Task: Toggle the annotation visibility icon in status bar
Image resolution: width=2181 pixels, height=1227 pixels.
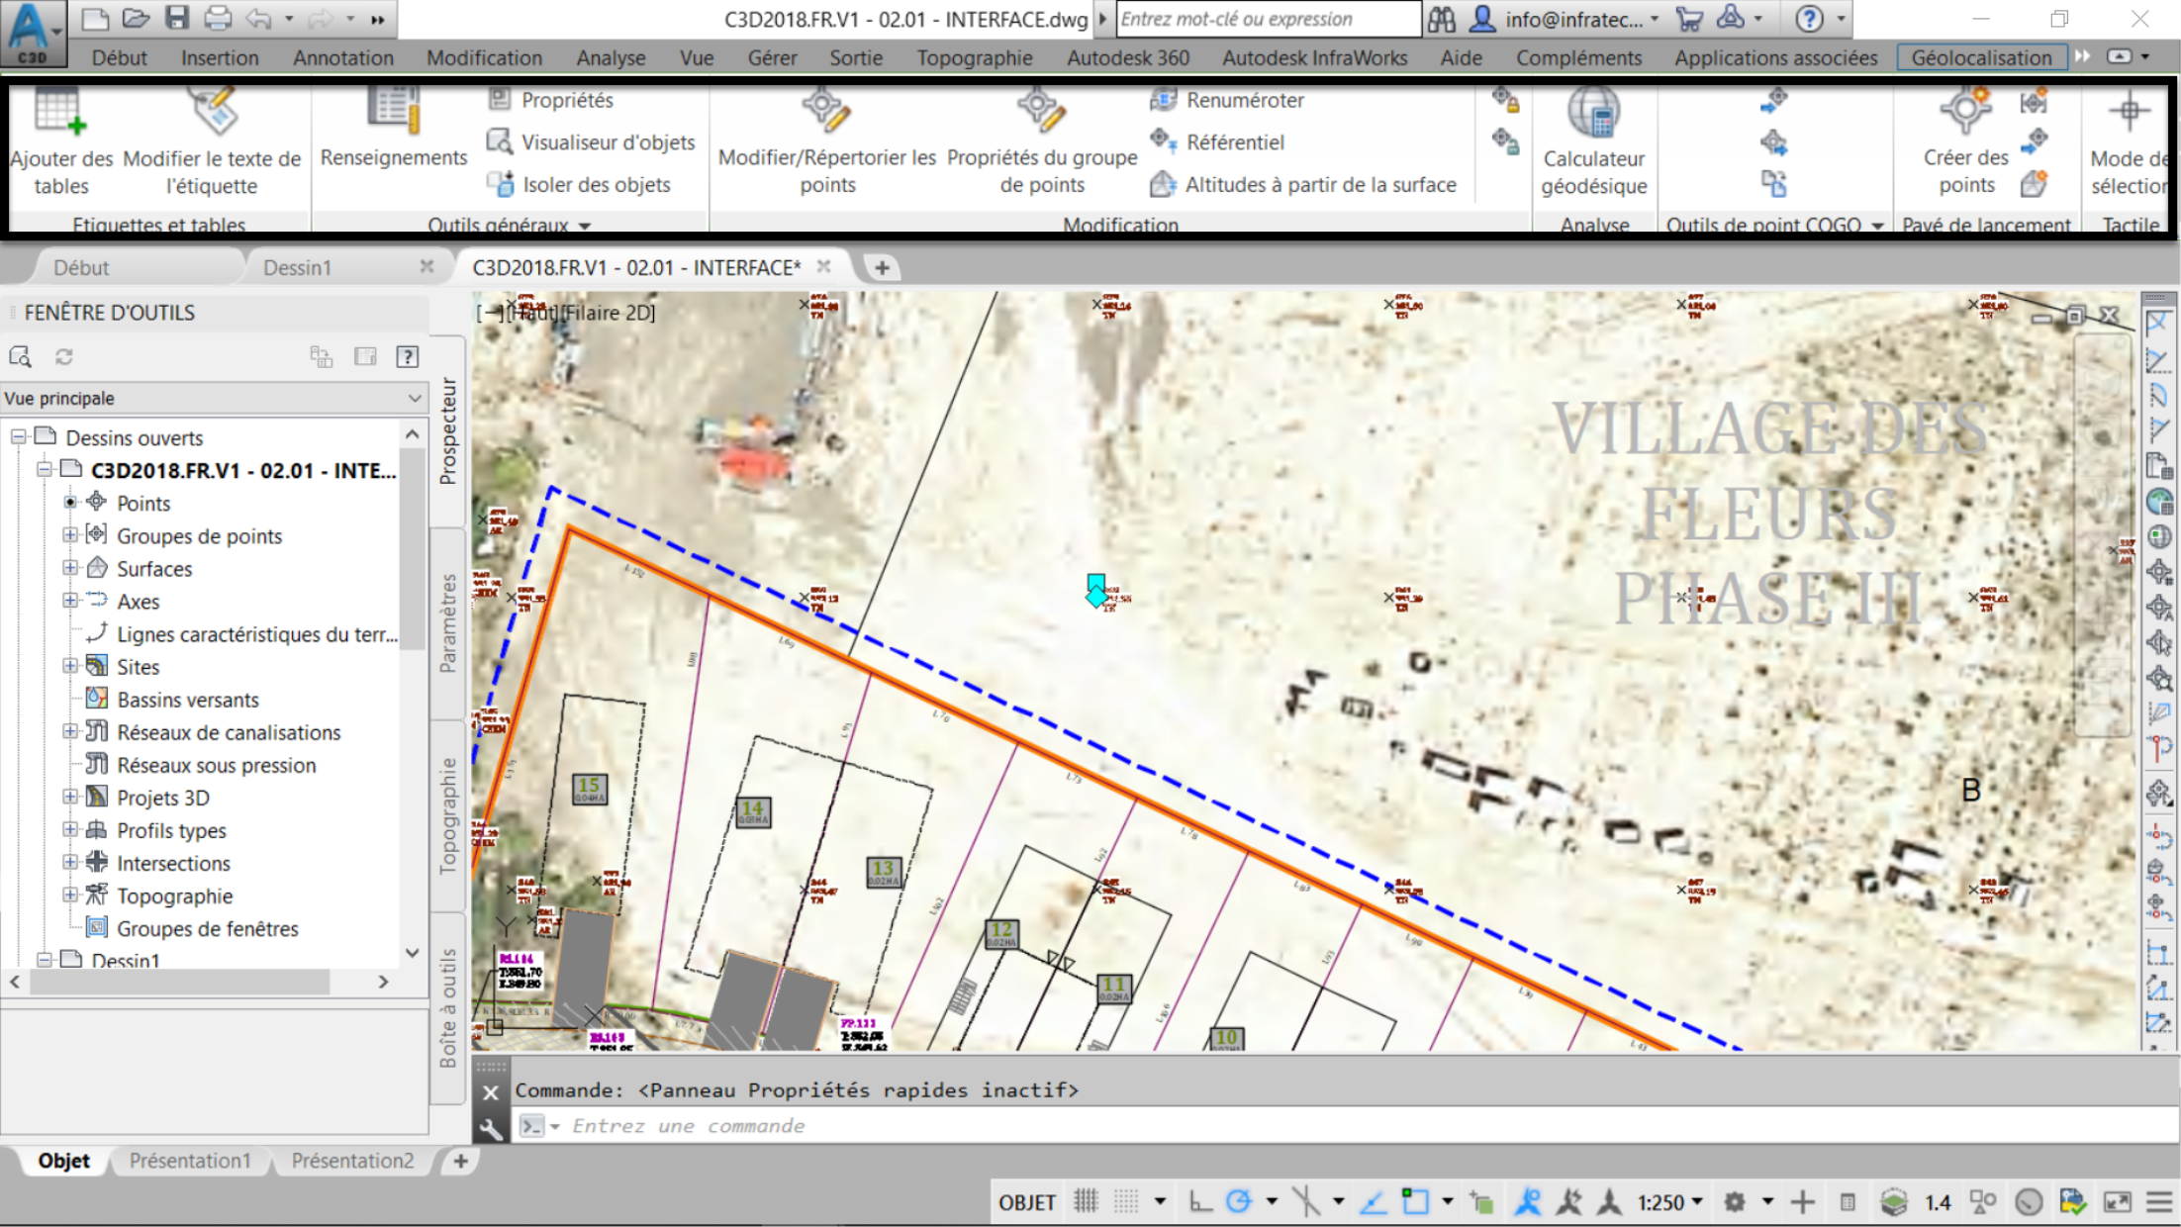Action: pyautogui.click(x=1528, y=1202)
